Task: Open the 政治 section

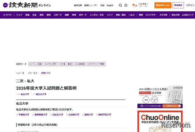Action: (x=41, y=15)
